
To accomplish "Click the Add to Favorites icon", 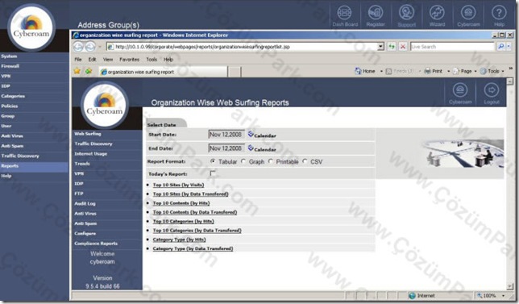I will (89, 71).
